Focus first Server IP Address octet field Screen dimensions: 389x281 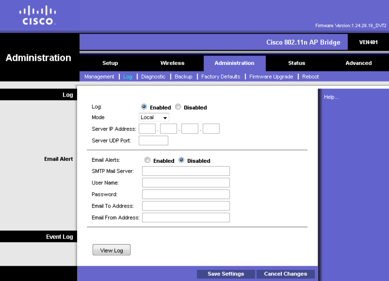(147, 128)
